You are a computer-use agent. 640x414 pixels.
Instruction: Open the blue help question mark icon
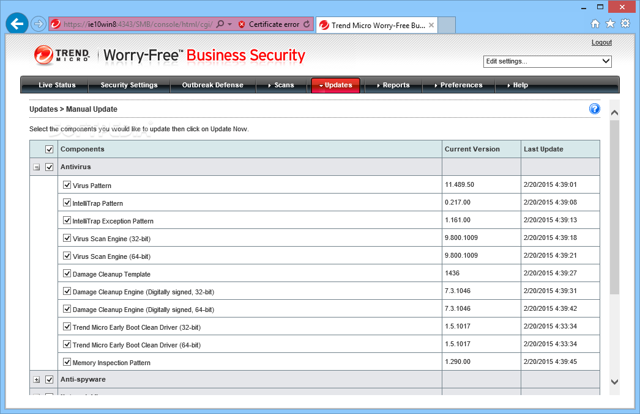pos(595,109)
